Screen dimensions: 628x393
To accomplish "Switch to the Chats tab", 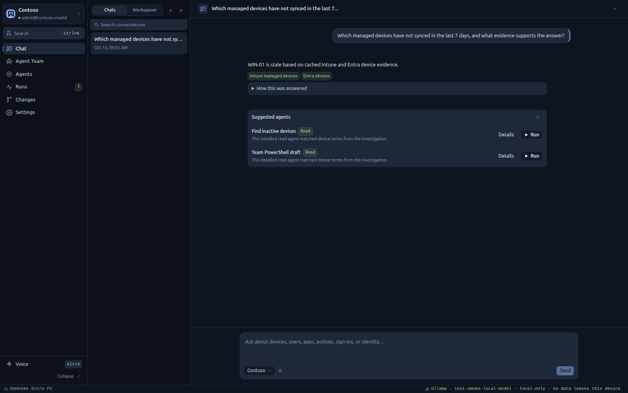I will 110,10.
